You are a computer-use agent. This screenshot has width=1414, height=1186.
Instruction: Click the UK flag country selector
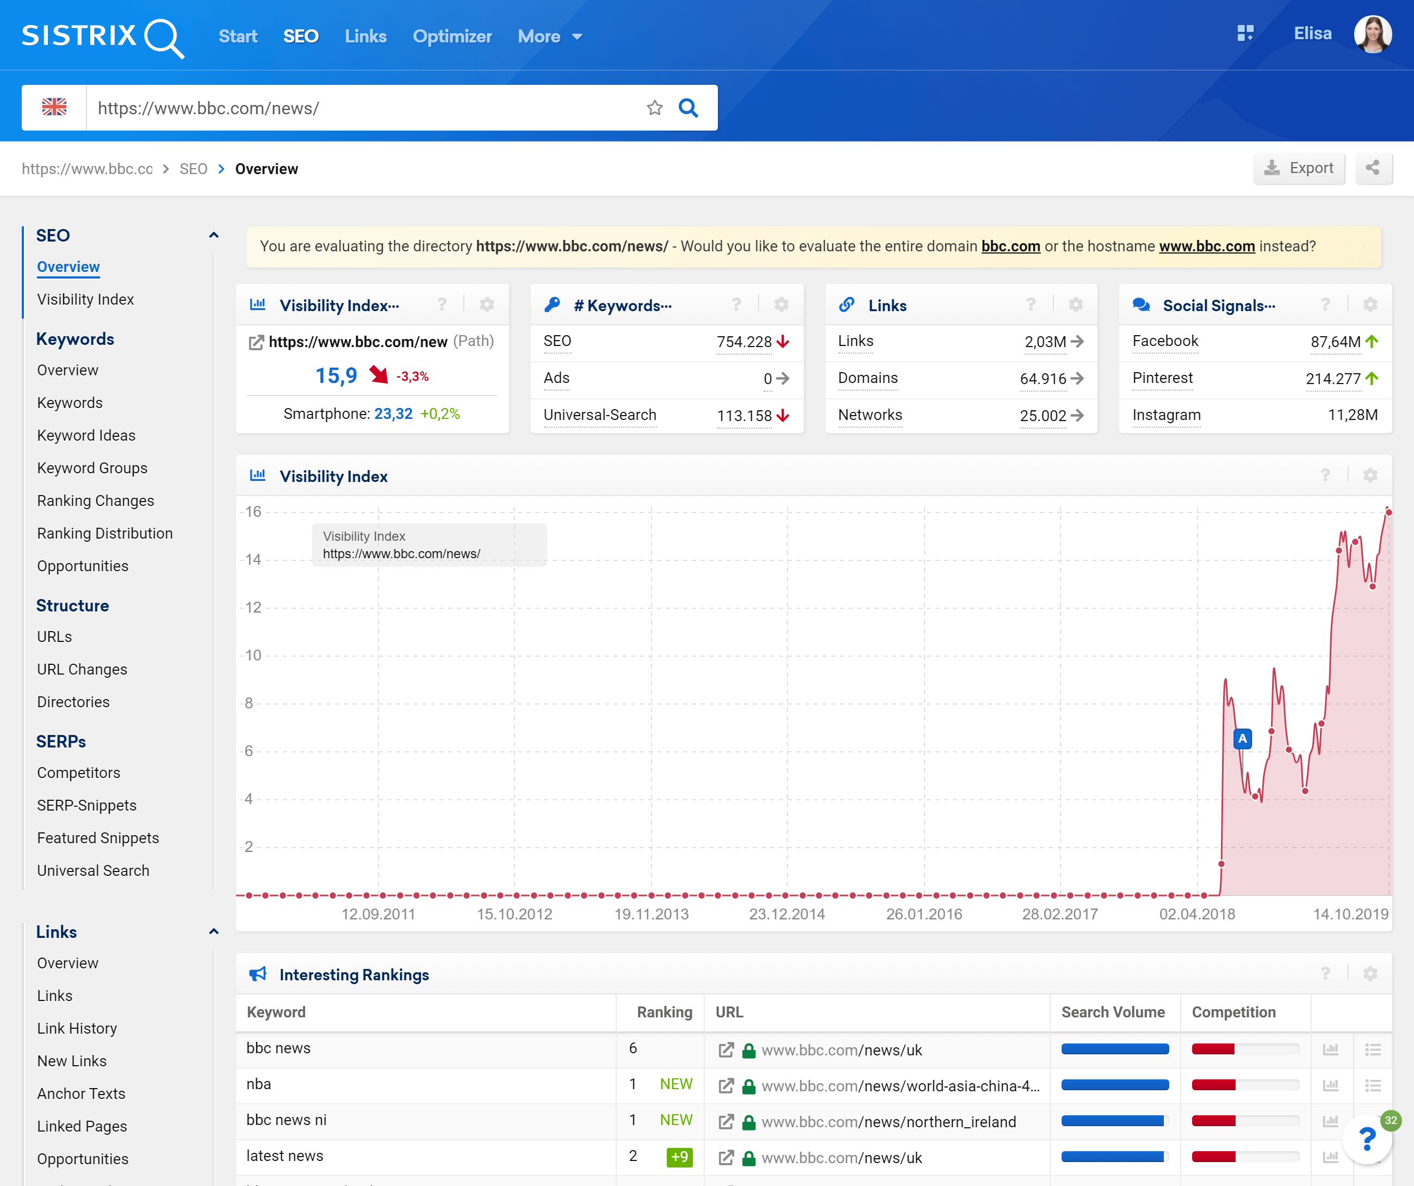point(54,107)
